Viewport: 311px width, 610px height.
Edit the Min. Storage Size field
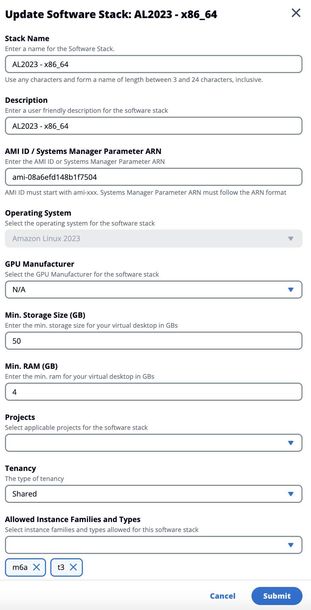[x=153, y=341]
